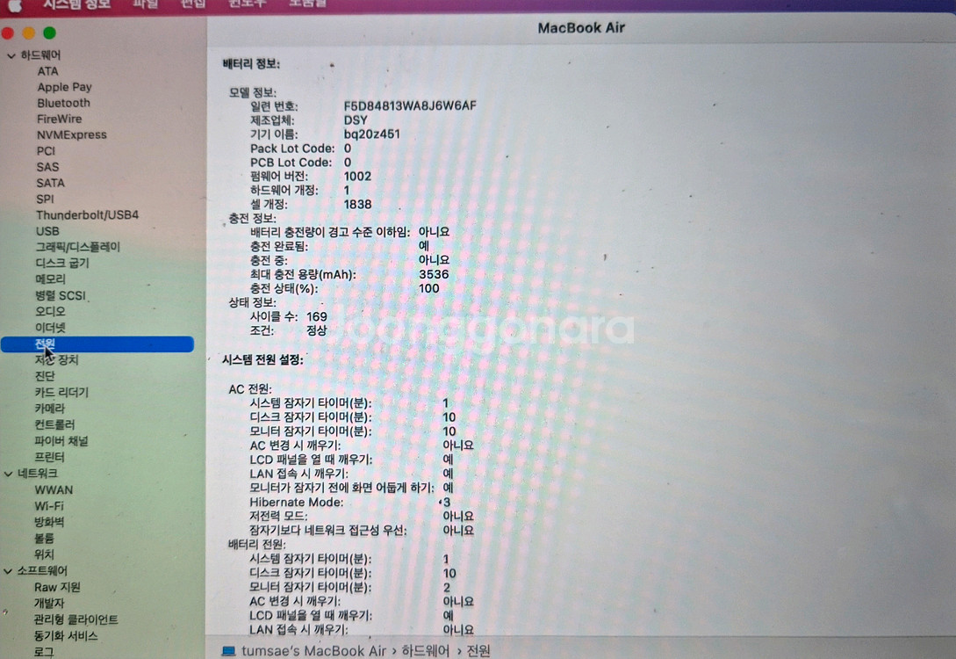Image resolution: width=956 pixels, height=659 pixels.
Task: Click the 충전 상태(%) value 100
Action: click(x=428, y=288)
